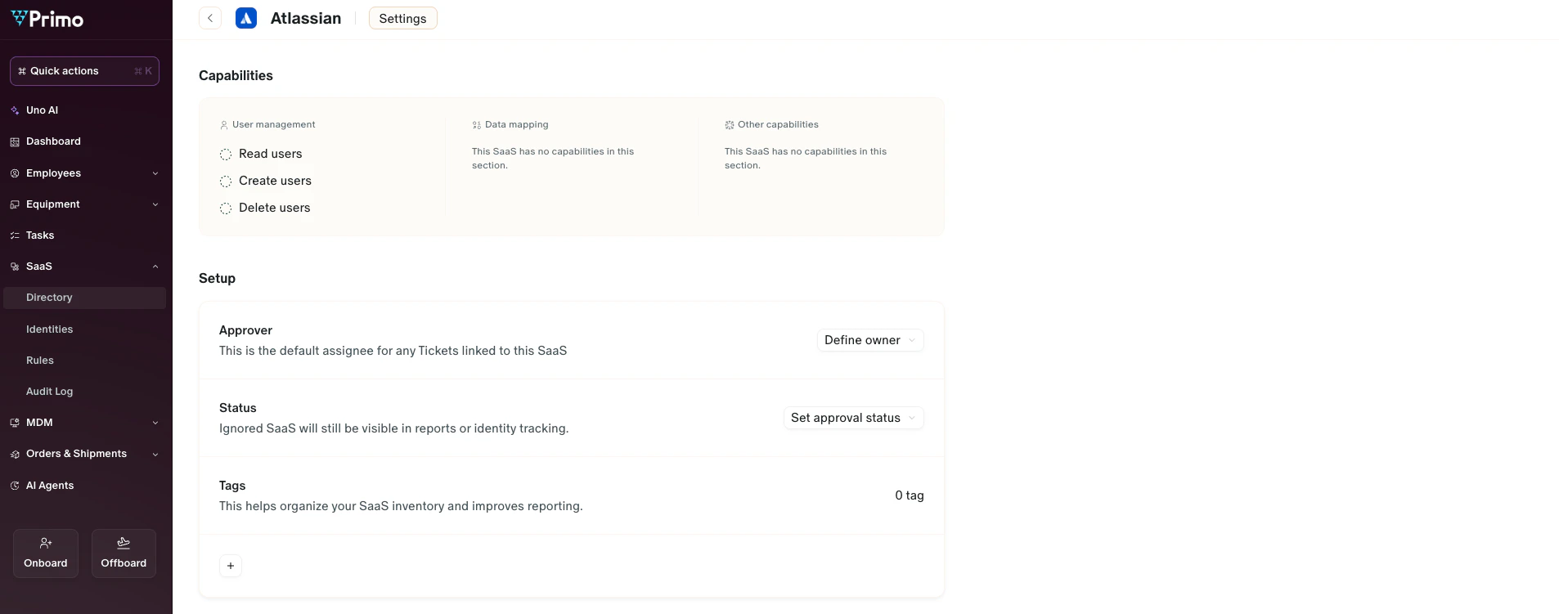Click the Tags label
The width and height of the screenshot is (1559, 614).
(x=232, y=486)
